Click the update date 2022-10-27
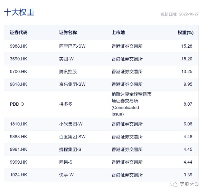This screenshot has height=193, width=206. click(189, 14)
